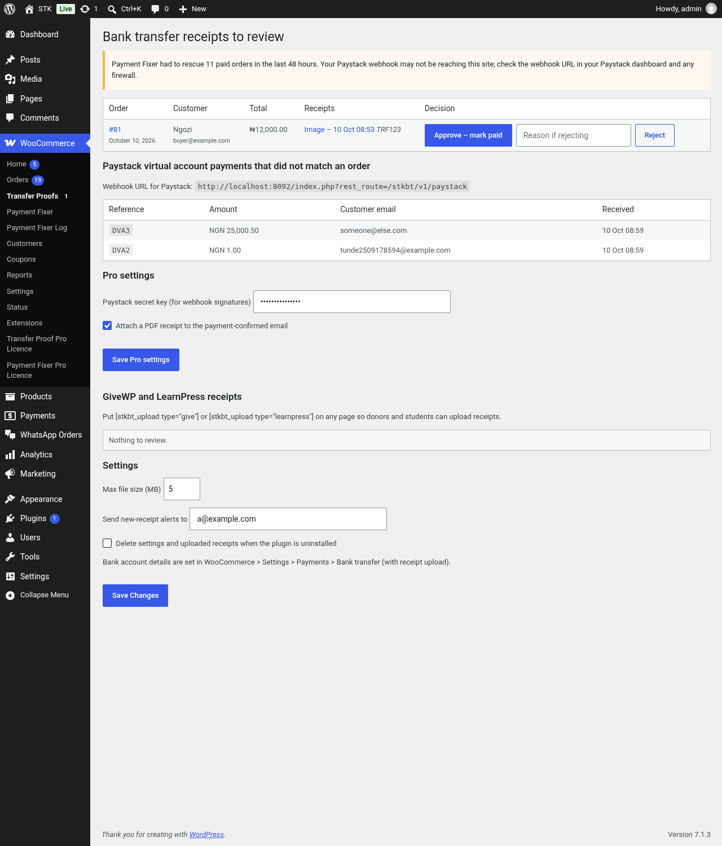Open Coupons submenu item
This screenshot has width=722, height=846.
21,259
